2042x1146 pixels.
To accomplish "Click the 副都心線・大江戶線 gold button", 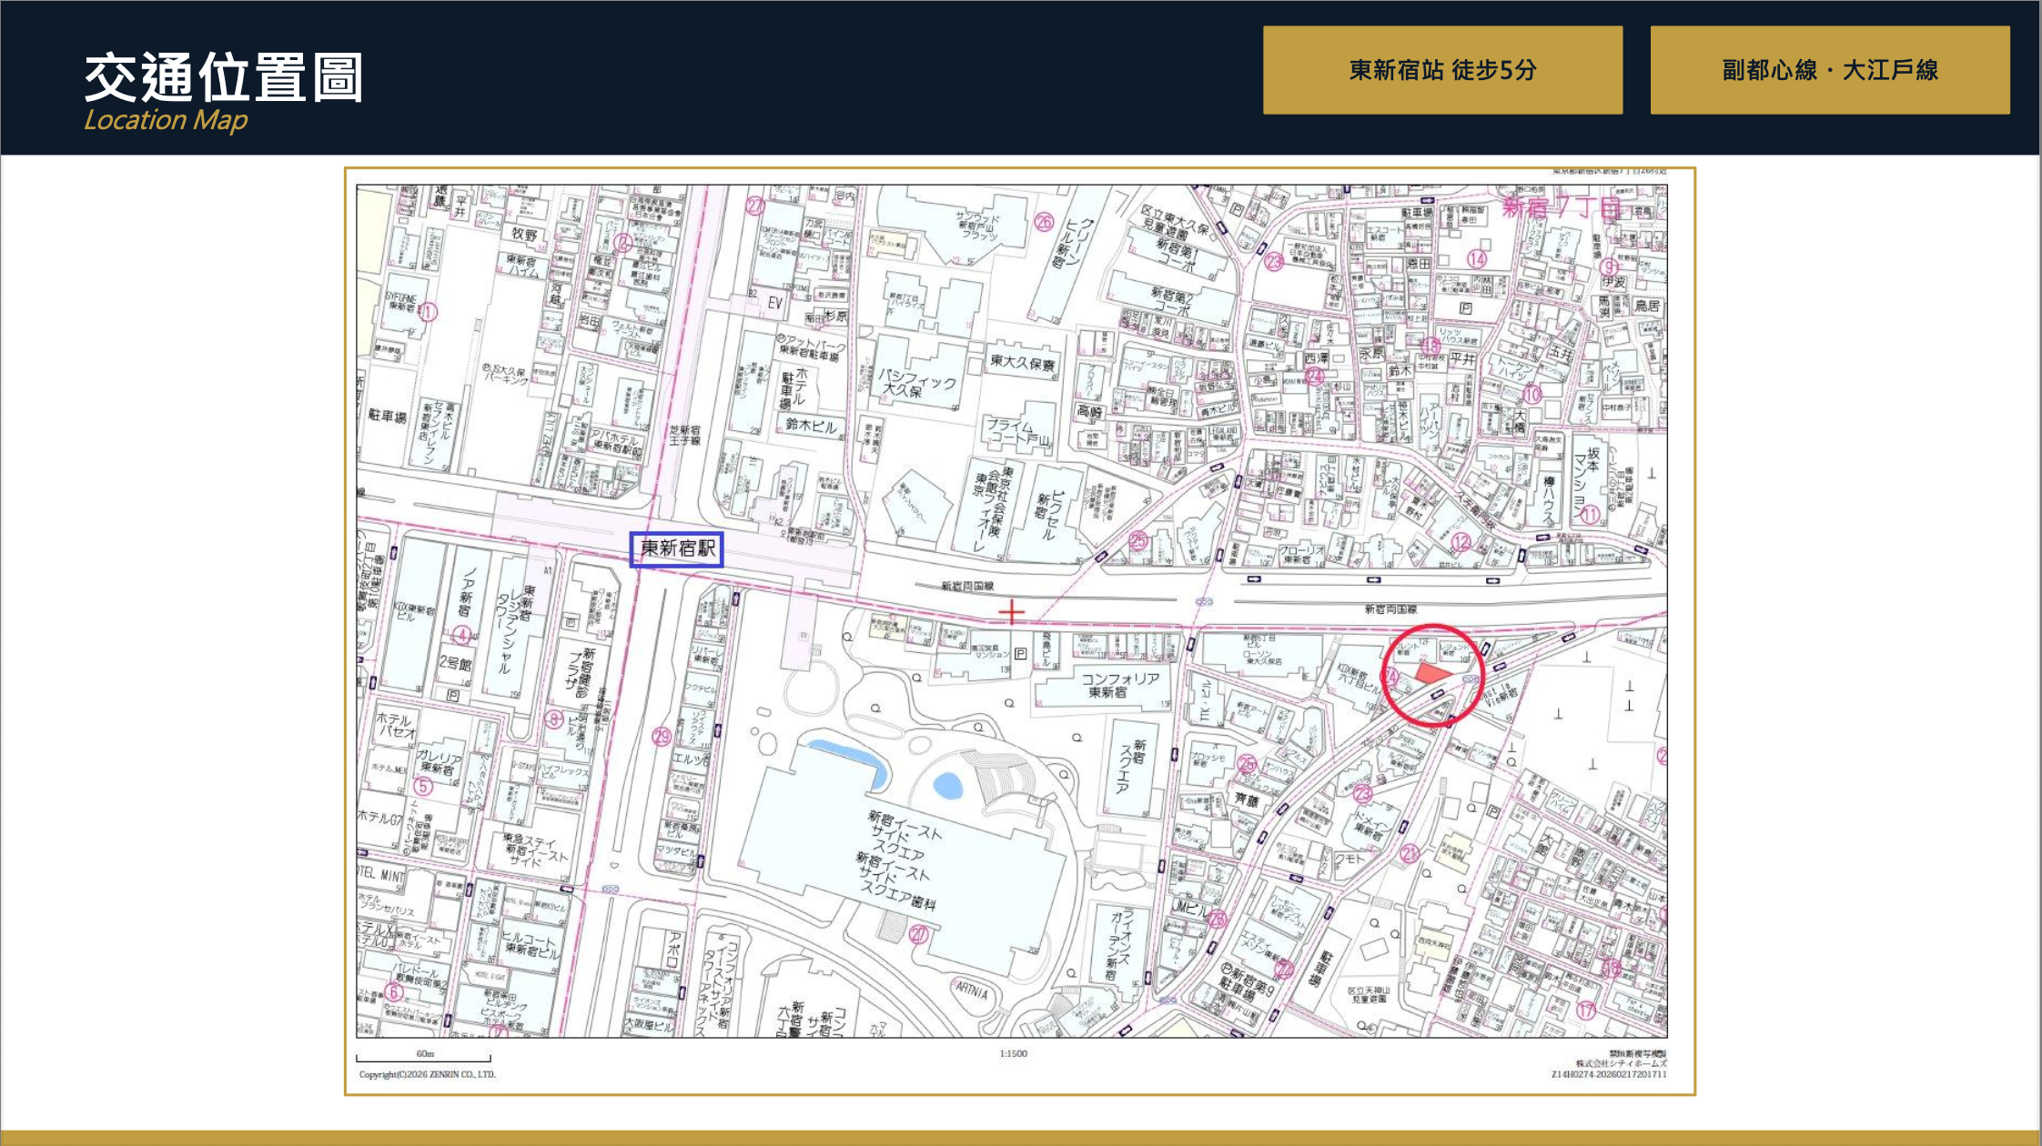I will [1830, 70].
